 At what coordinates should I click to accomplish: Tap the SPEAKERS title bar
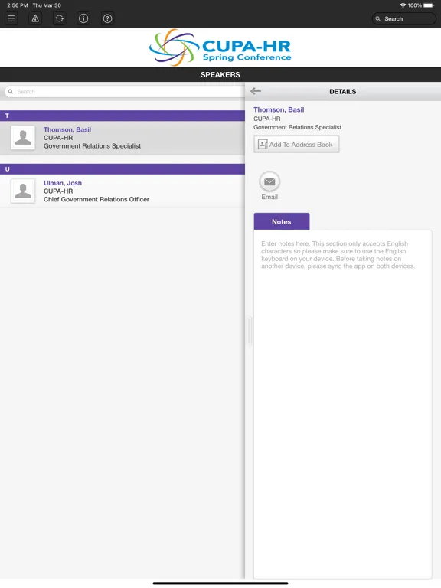coord(220,74)
